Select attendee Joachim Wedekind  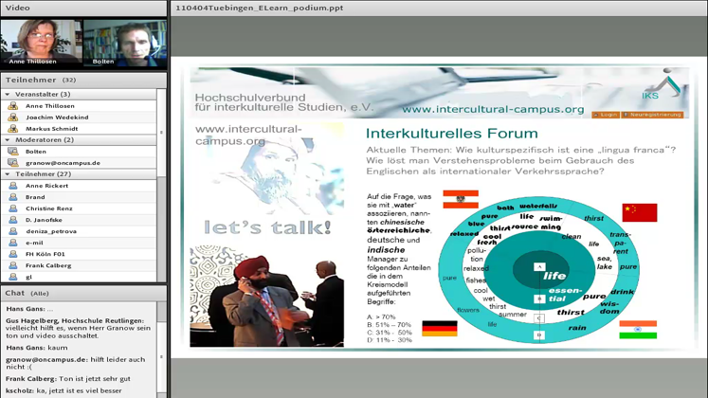coord(79,117)
